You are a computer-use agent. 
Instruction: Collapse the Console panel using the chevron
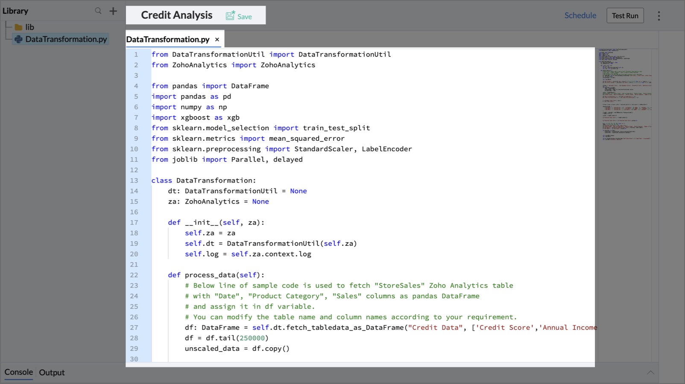pyautogui.click(x=651, y=371)
